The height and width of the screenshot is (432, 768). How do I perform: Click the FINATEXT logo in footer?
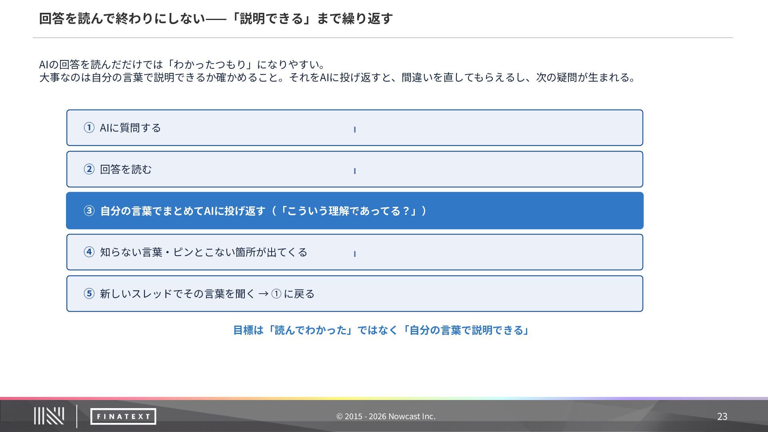click(x=123, y=416)
